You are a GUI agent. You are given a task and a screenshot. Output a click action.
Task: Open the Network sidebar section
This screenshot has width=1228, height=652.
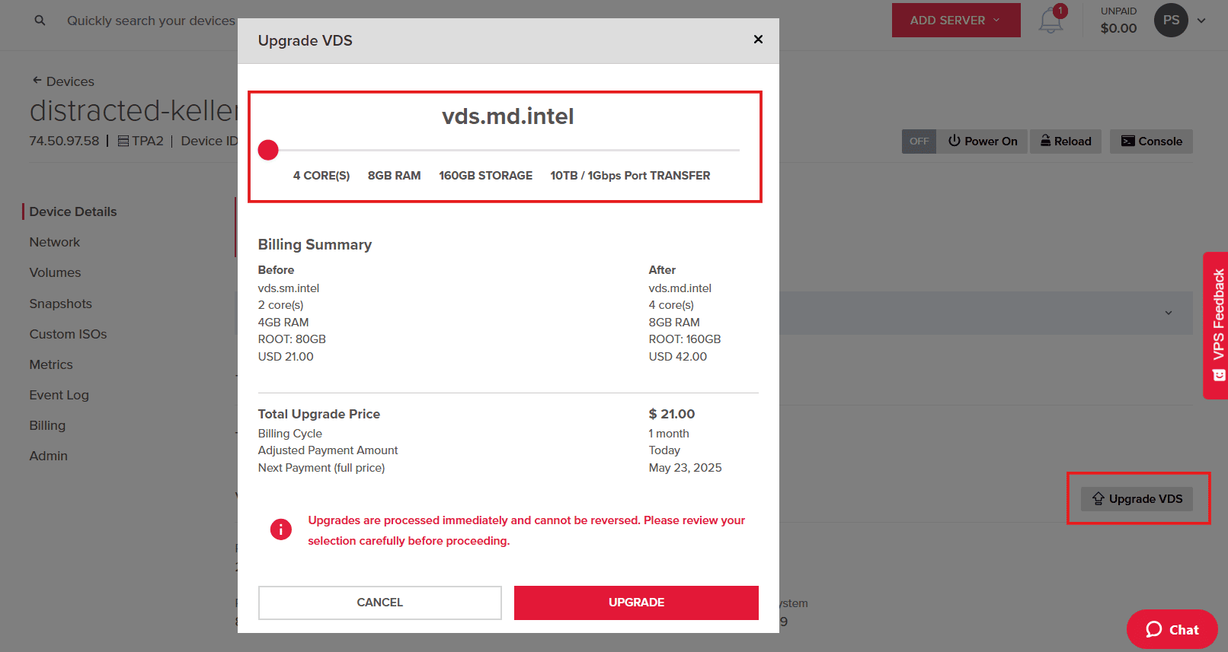(x=55, y=242)
